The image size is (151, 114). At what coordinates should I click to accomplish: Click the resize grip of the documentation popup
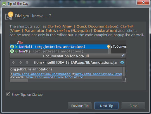124,80
